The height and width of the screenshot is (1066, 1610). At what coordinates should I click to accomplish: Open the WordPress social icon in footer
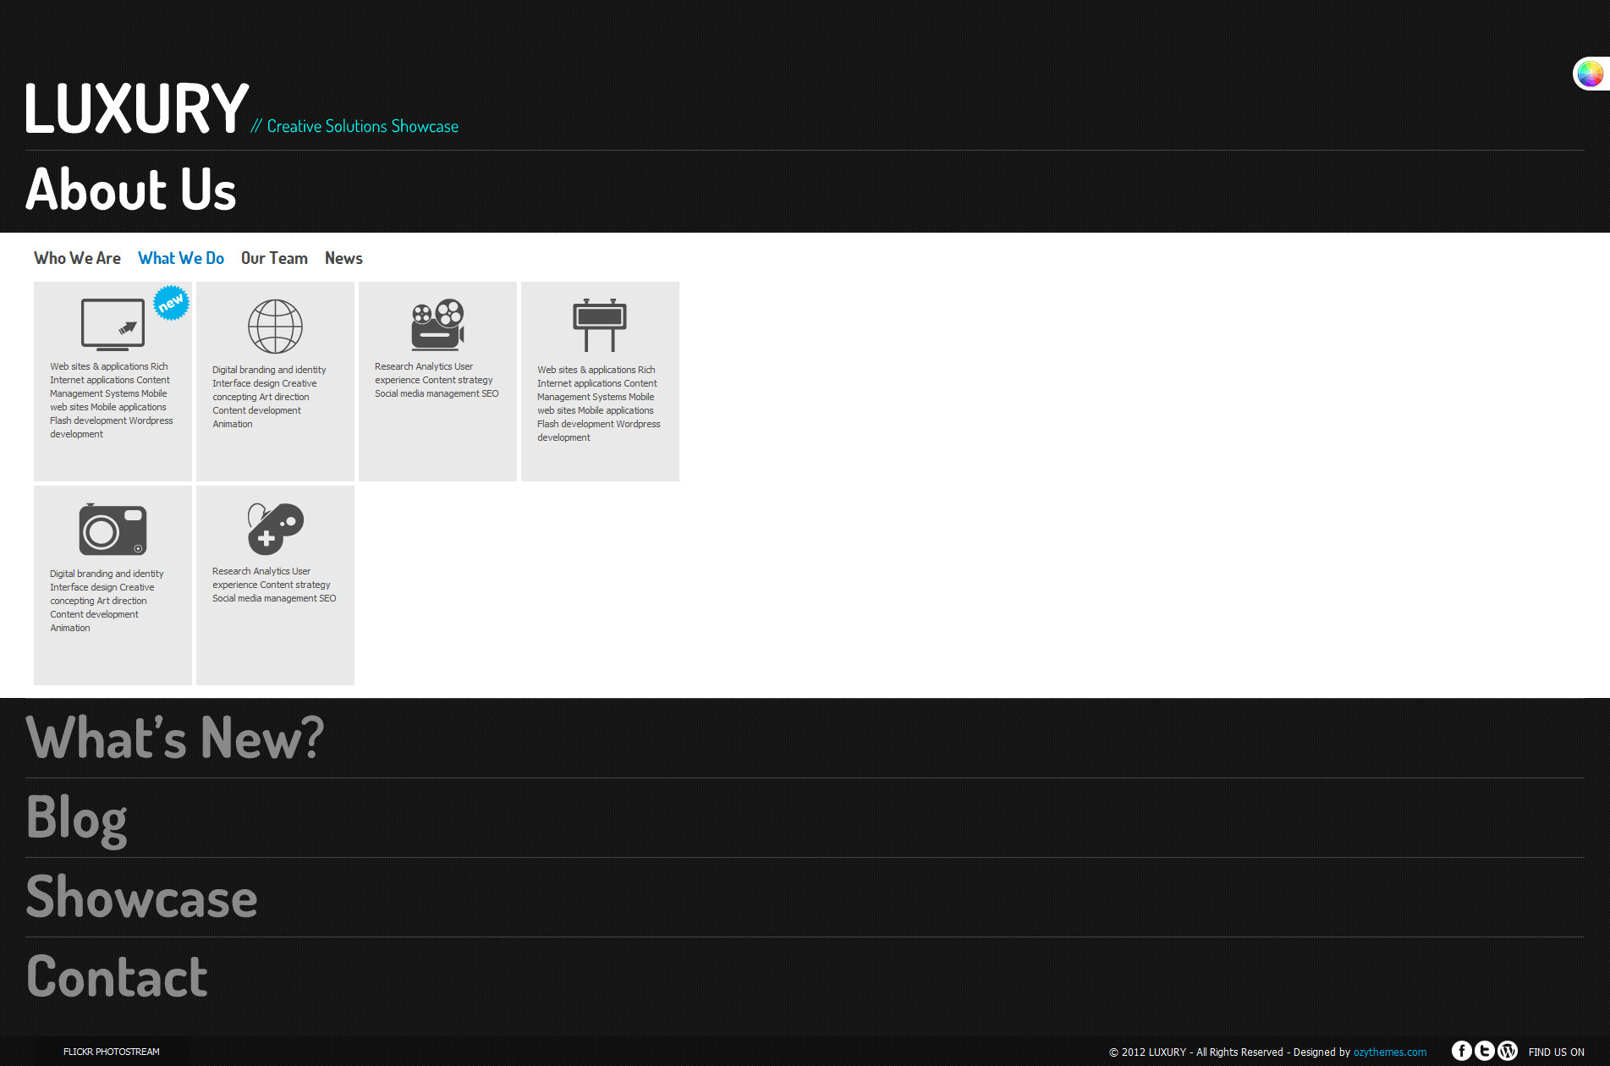point(1507,1051)
